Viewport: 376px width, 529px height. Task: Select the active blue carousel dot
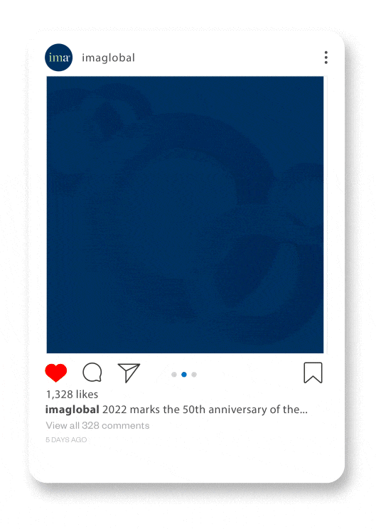(184, 375)
